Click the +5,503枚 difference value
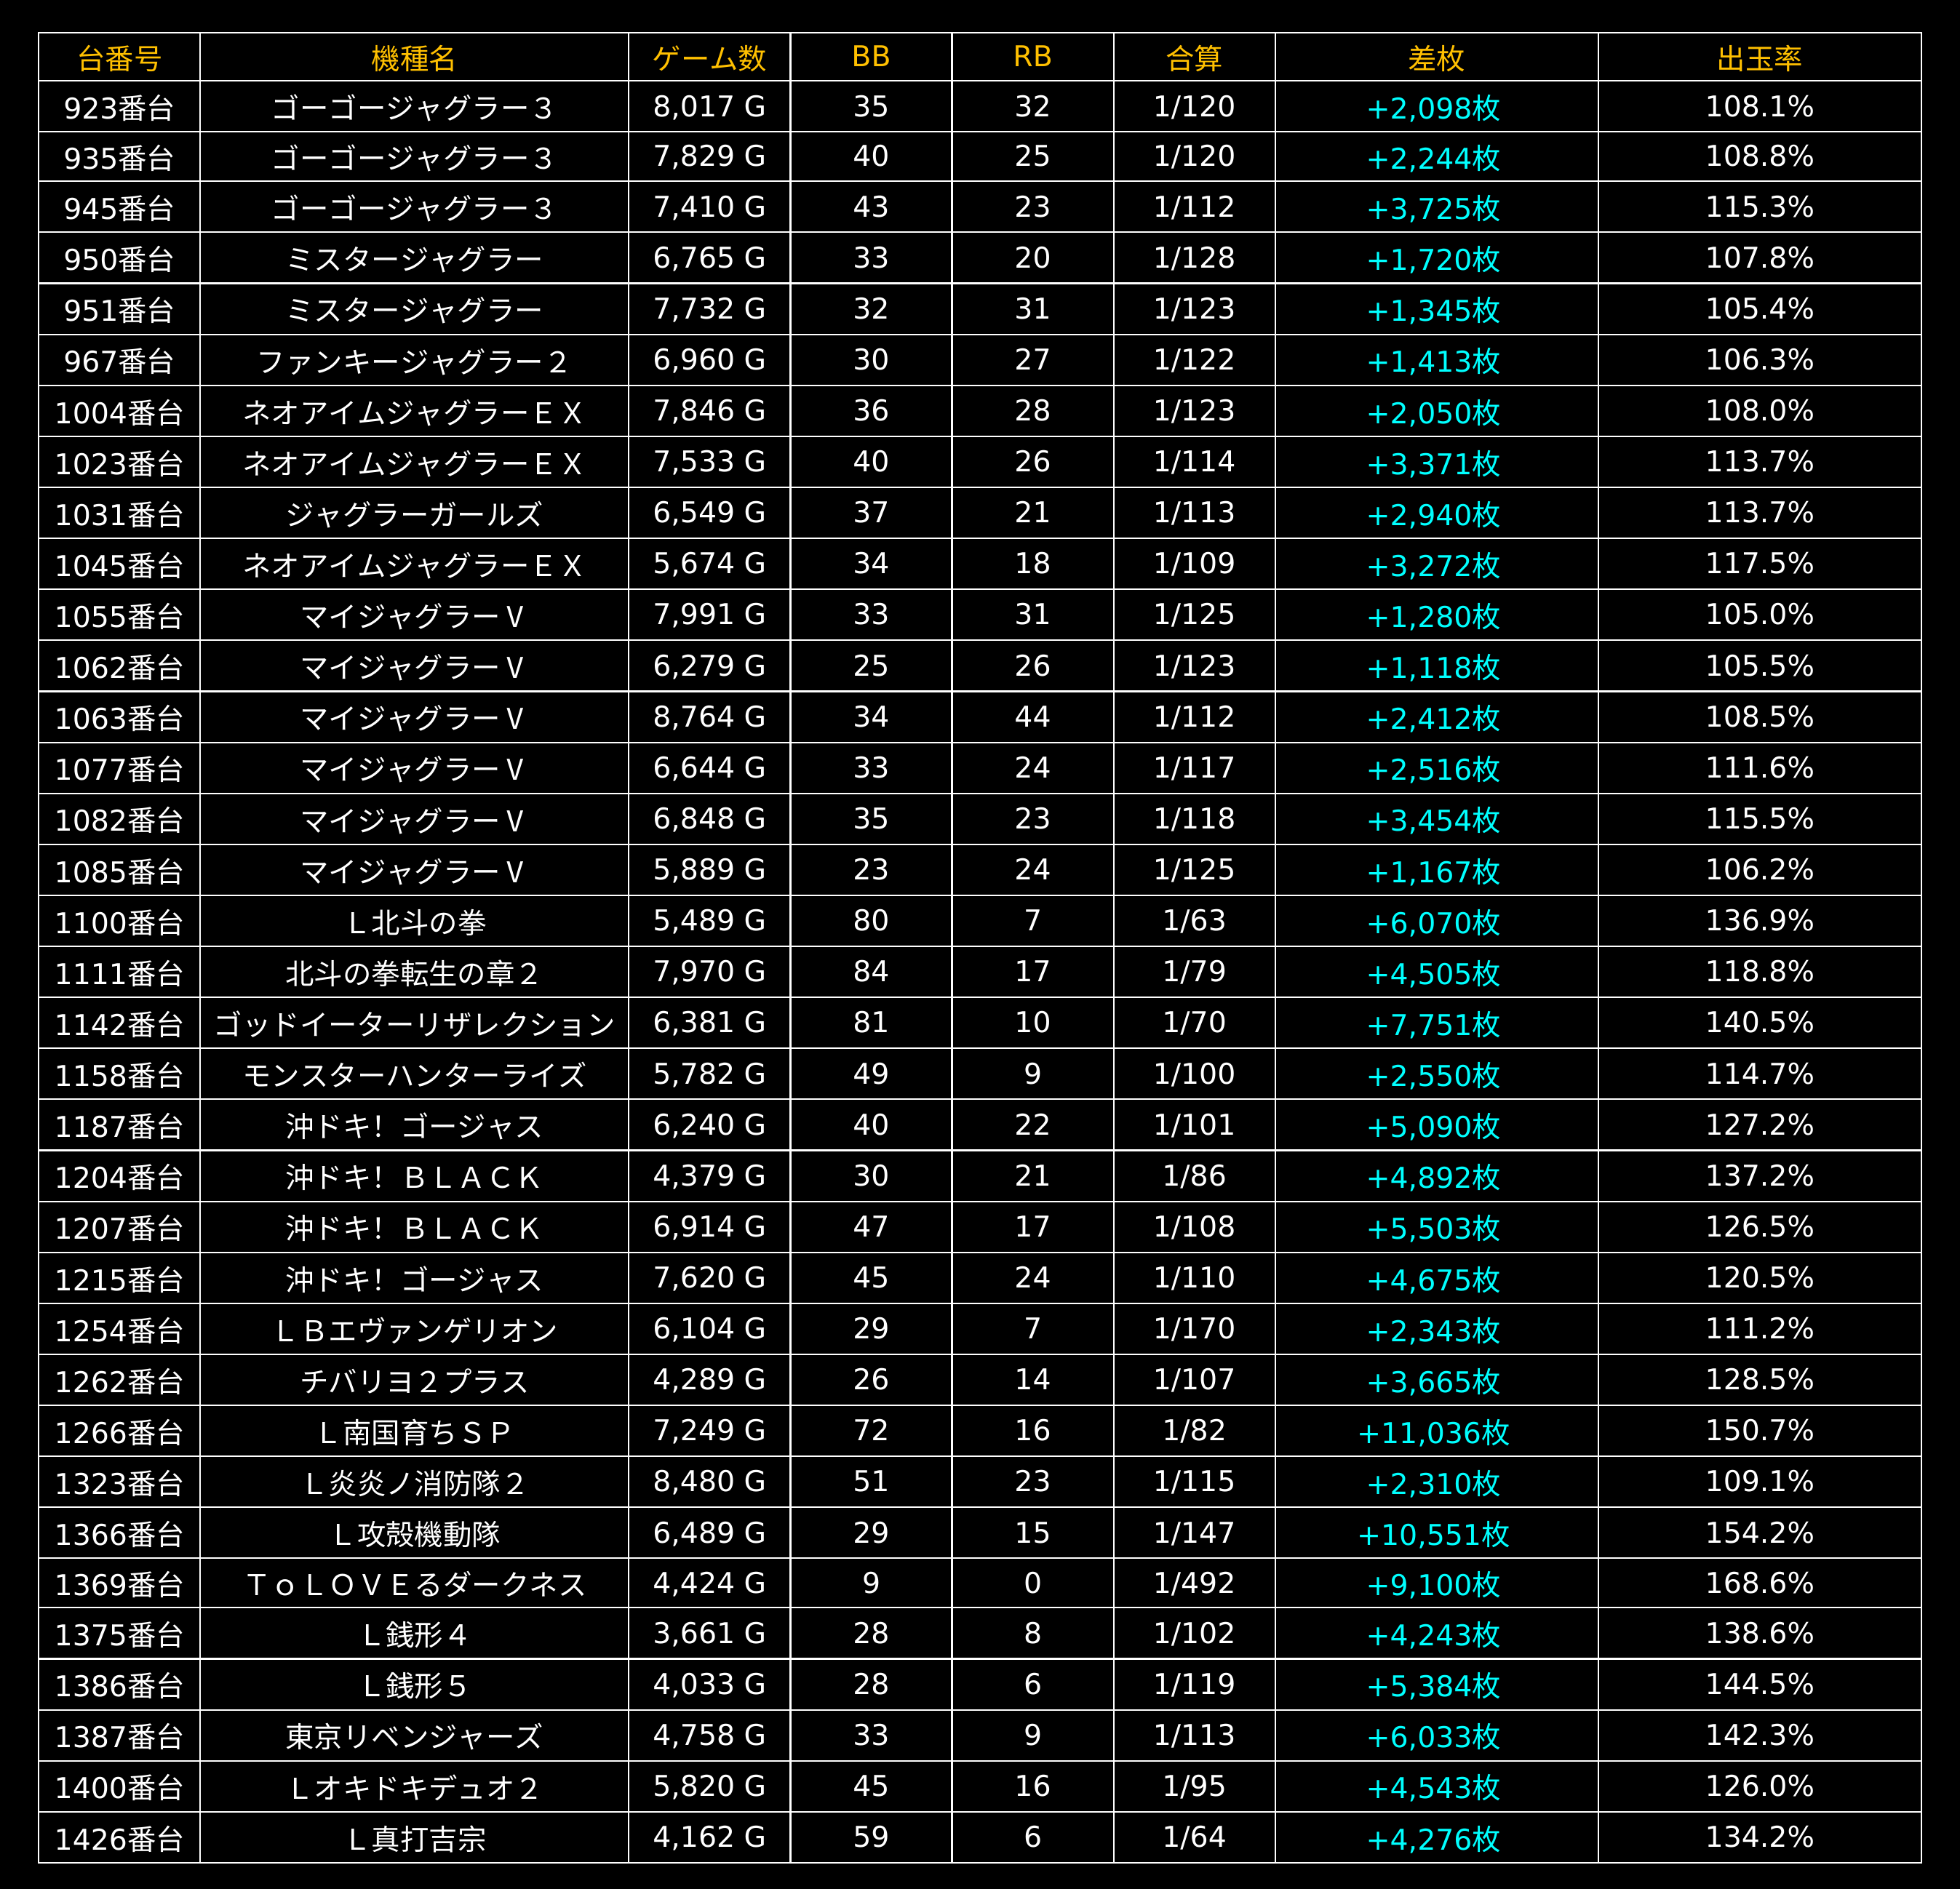 click(1436, 1228)
